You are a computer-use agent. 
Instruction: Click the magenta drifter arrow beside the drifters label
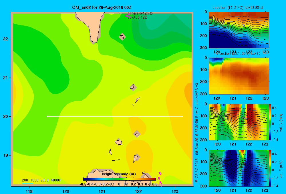click(x=127, y=15)
